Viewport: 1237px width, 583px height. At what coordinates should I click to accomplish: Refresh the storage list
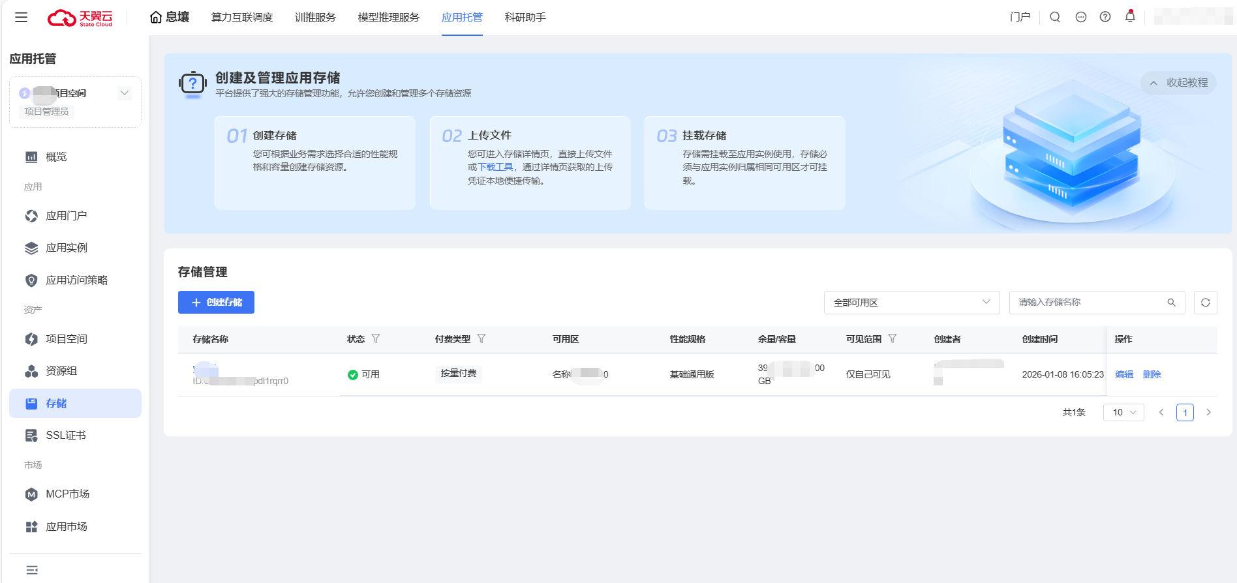click(x=1206, y=303)
